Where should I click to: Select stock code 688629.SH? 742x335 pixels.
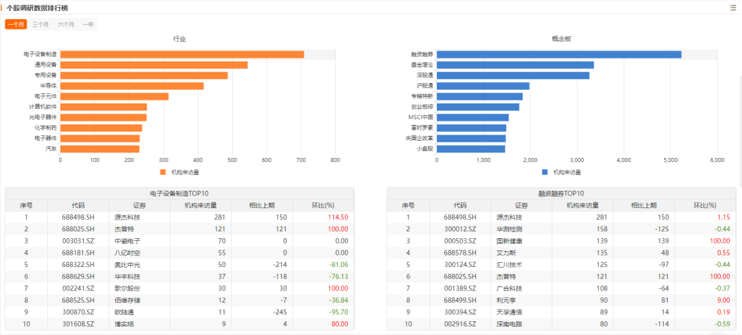[78, 277]
